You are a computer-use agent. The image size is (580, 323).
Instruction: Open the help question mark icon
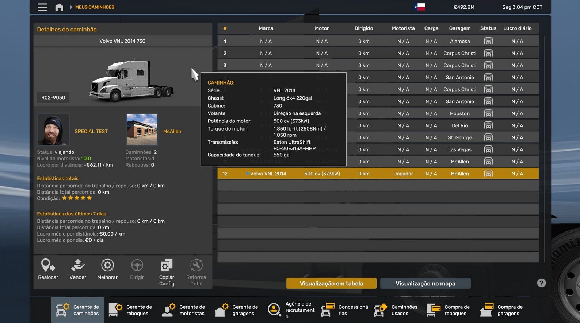point(541,283)
